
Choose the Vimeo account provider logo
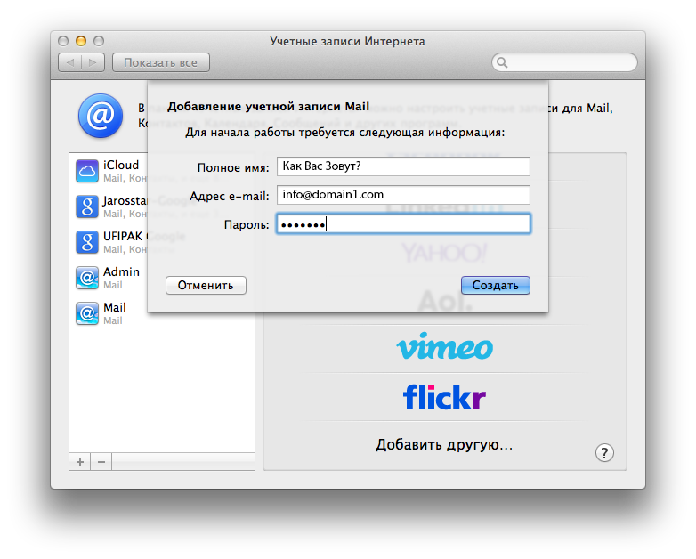point(445,346)
